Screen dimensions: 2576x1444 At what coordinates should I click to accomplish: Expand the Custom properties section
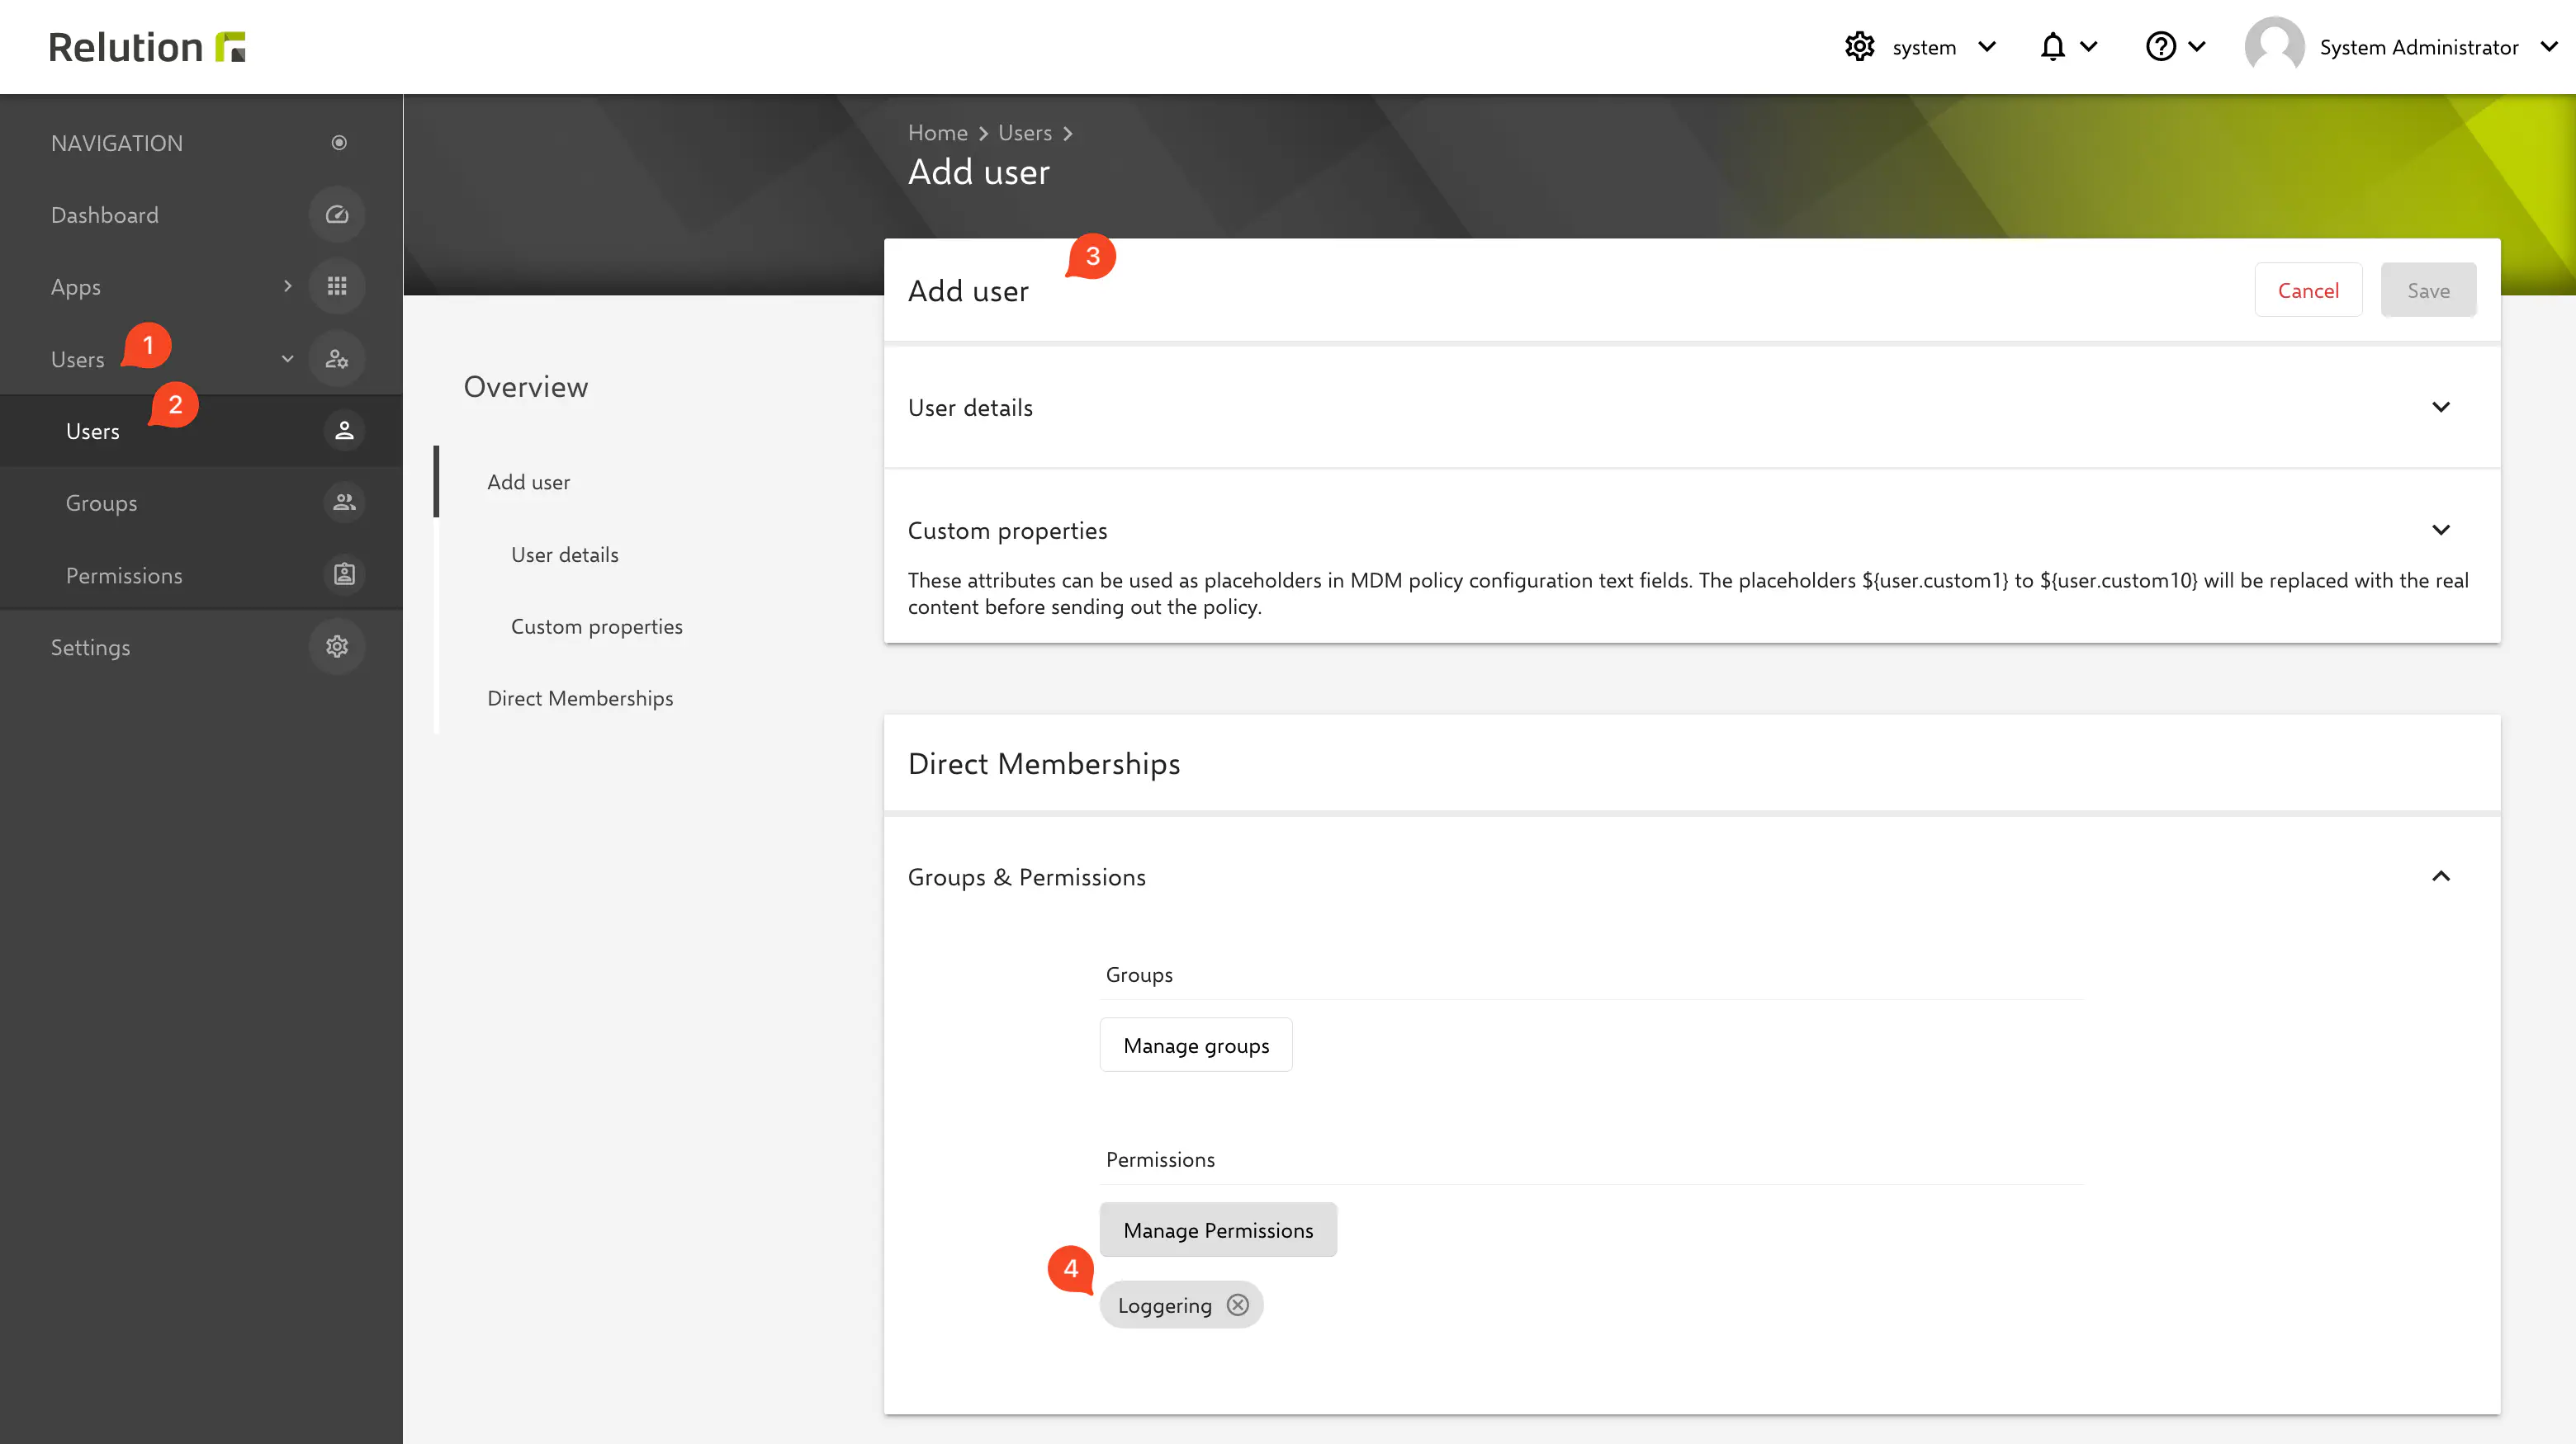tap(2440, 530)
